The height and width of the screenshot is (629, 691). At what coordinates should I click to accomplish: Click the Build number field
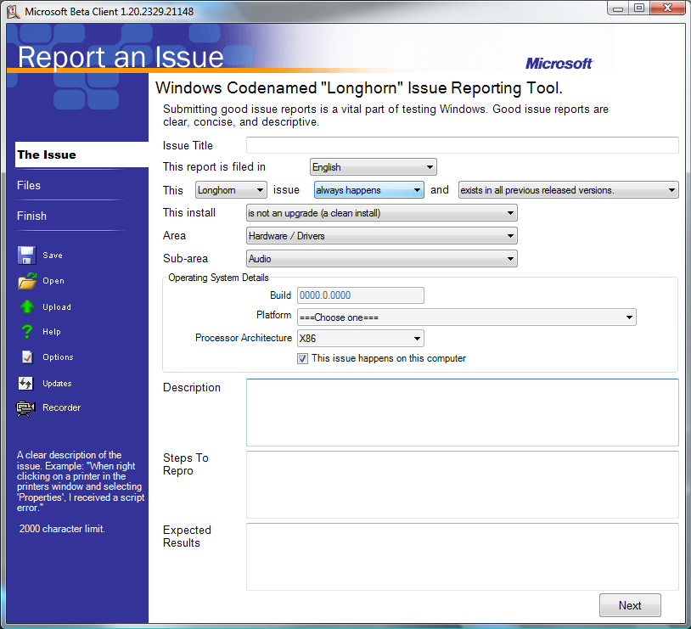pos(361,295)
